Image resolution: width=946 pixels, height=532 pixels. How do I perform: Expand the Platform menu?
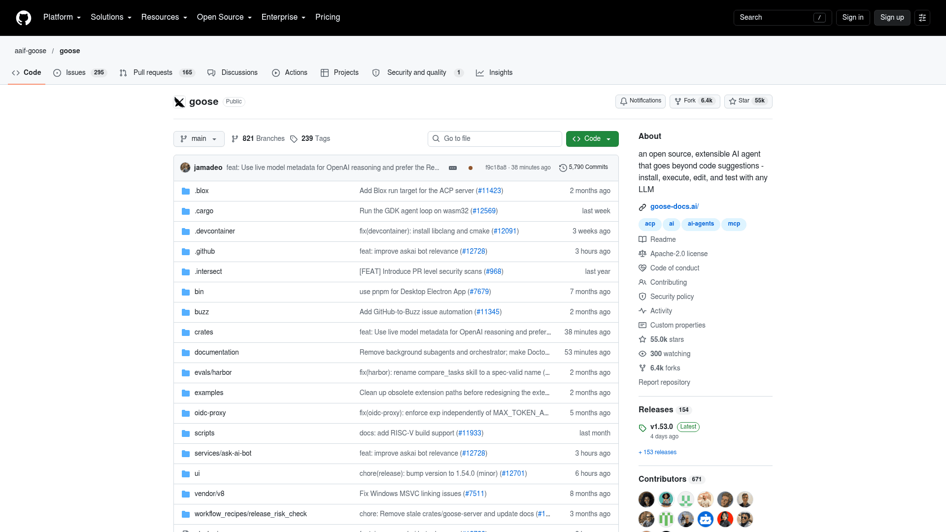point(62,17)
